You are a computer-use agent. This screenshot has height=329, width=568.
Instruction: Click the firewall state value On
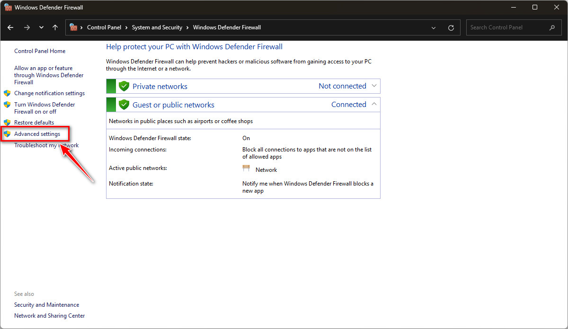(x=246, y=138)
